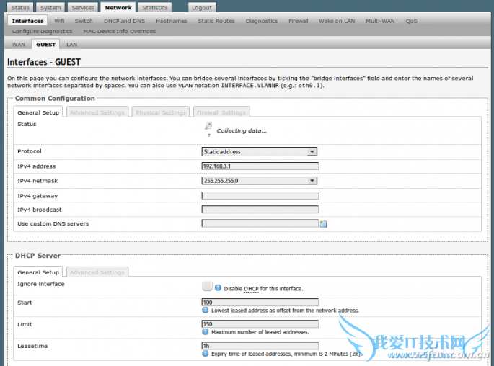Select Common Configuration General Setup tab

pyautogui.click(x=38, y=112)
